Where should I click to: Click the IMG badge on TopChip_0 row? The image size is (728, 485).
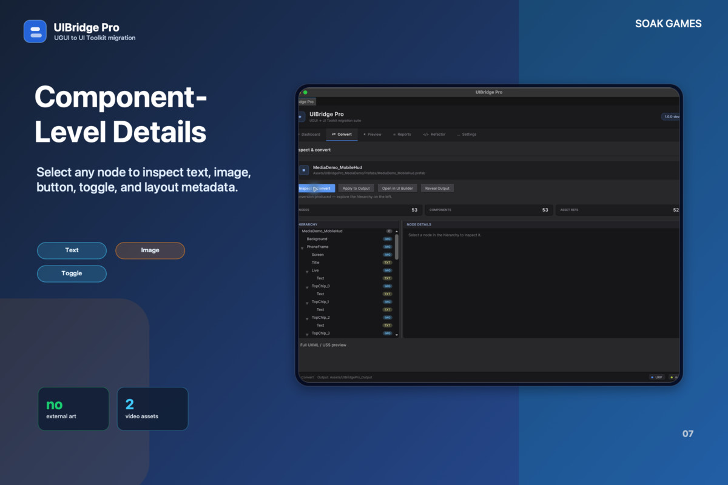(x=387, y=286)
